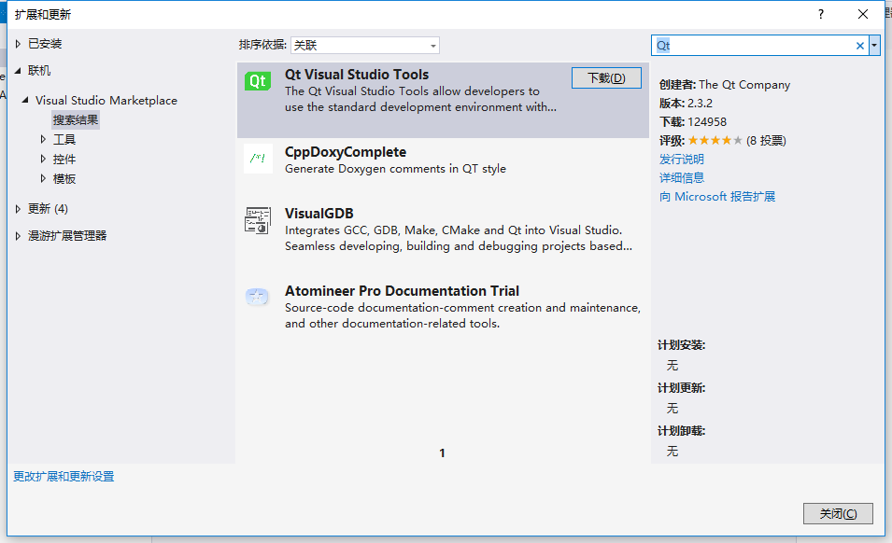The image size is (892, 543).
Task: Expand the 已安装 tree node
Action: pyautogui.click(x=18, y=44)
